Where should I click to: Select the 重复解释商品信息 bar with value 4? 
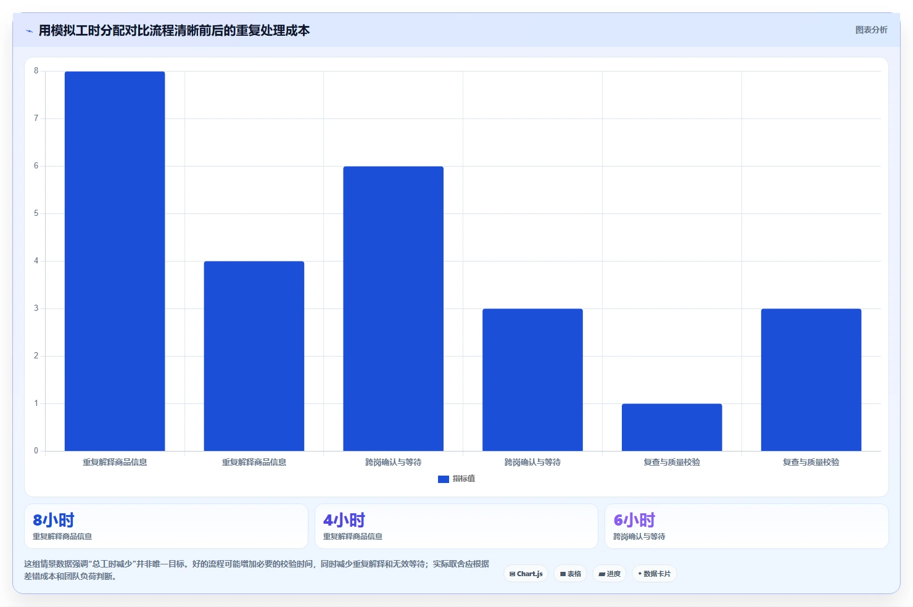(254, 356)
